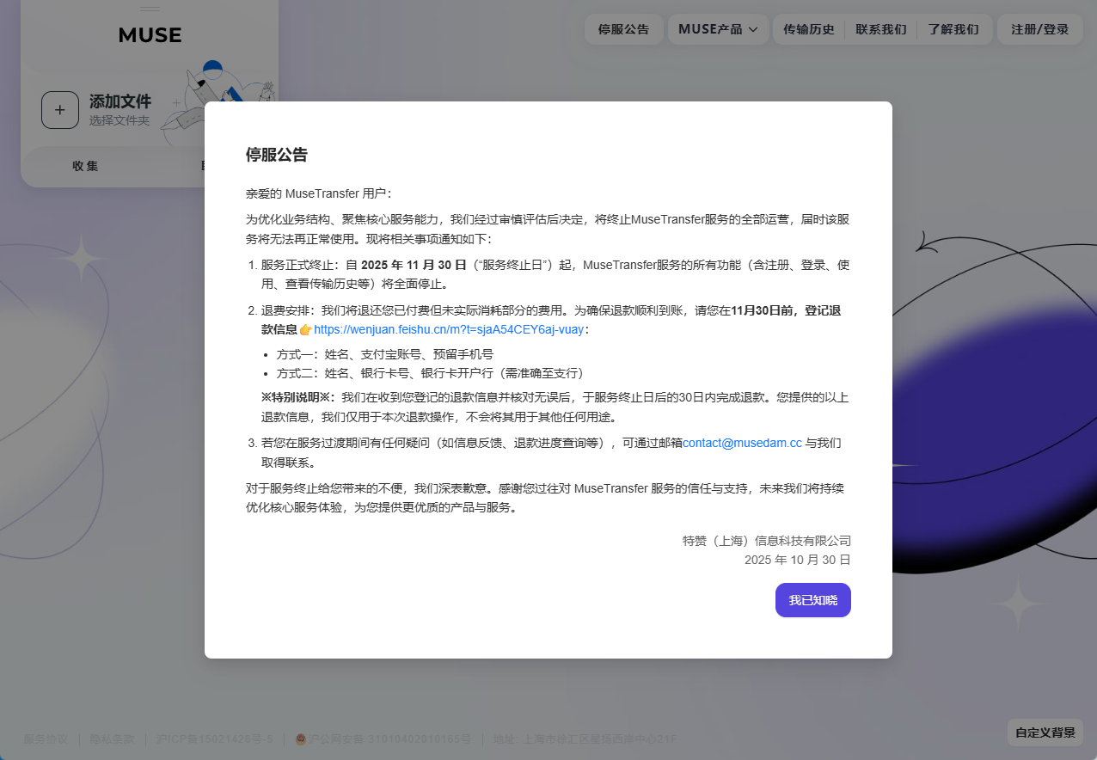This screenshot has width=1097, height=760.
Task: Click the 注册/登录 button
Action: click(x=1039, y=29)
